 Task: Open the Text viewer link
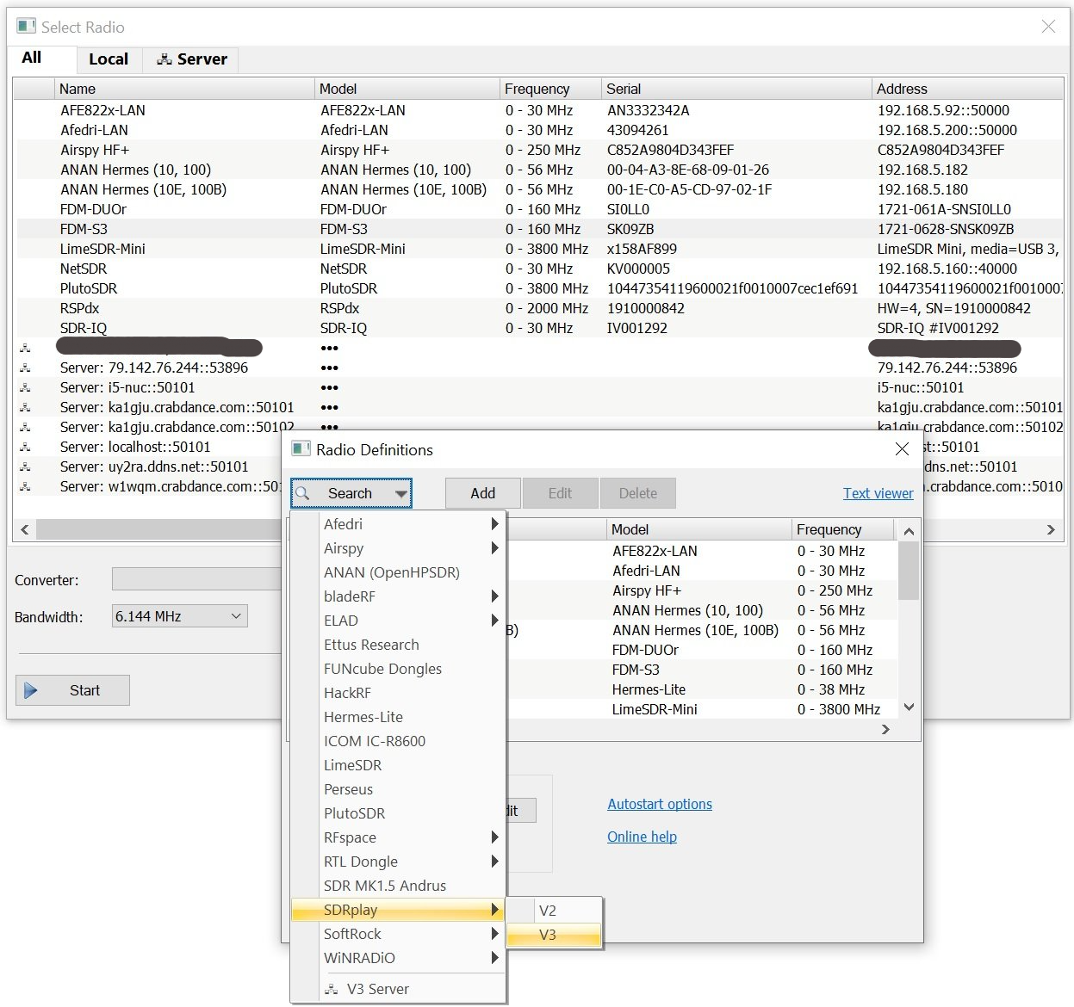point(878,493)
